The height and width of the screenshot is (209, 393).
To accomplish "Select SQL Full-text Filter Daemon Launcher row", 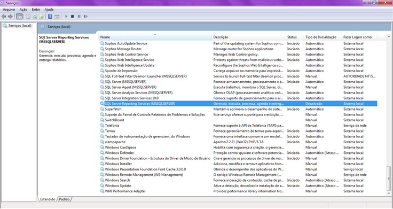I will tap(238, 76).
